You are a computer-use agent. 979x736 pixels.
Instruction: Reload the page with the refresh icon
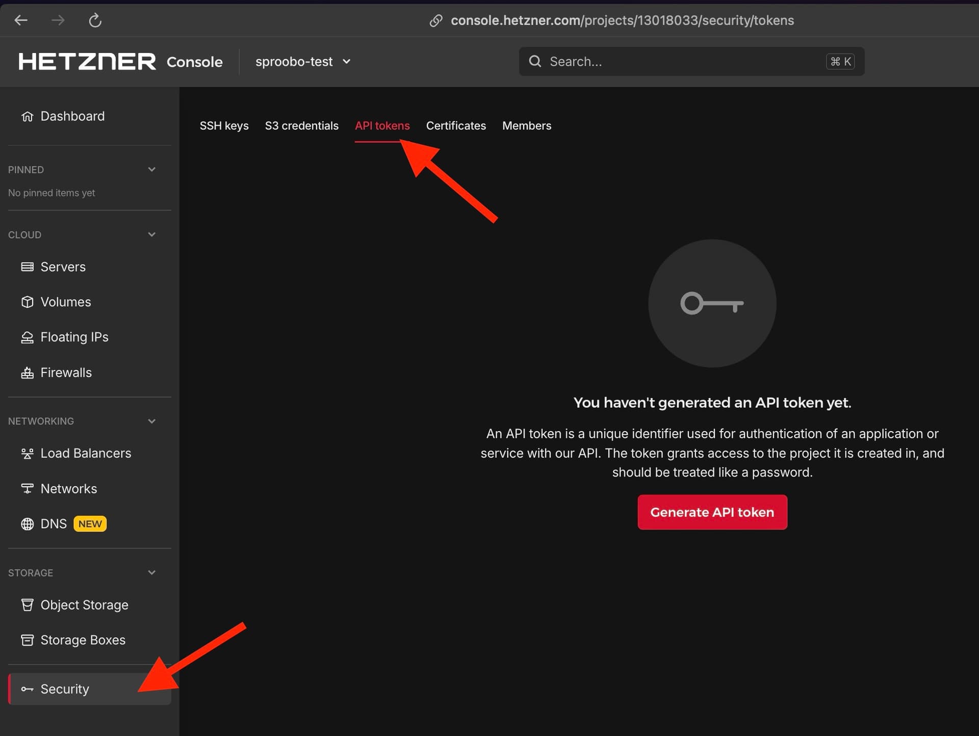[95, 20]
